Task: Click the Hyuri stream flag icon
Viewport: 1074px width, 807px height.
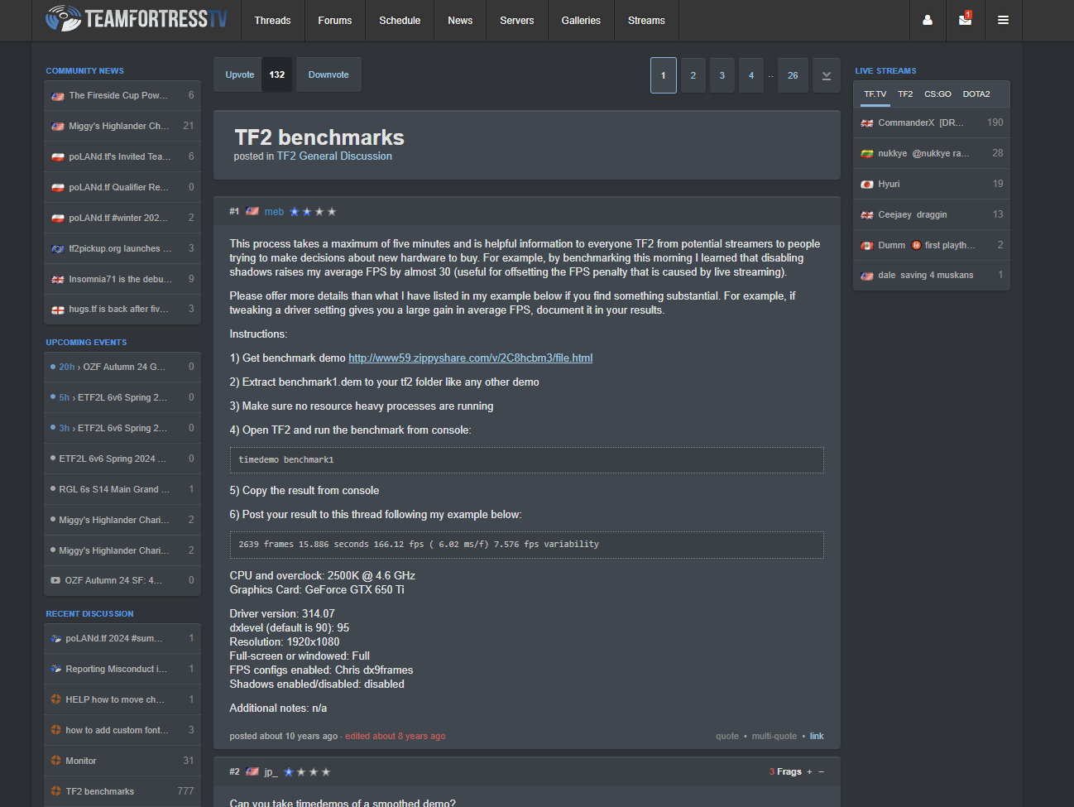Action: 867,185
